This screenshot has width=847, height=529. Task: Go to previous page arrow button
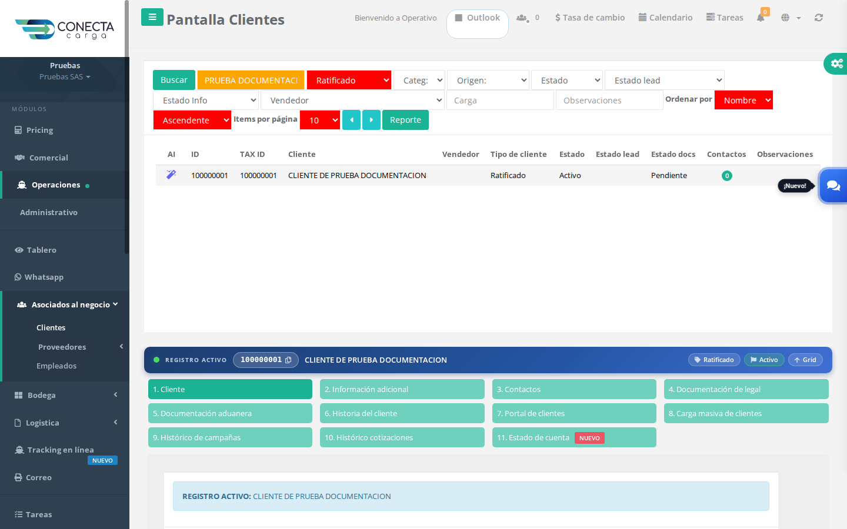point(351,120)
